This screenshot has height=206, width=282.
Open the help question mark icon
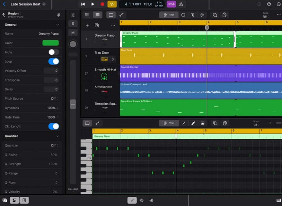(269, 4)
